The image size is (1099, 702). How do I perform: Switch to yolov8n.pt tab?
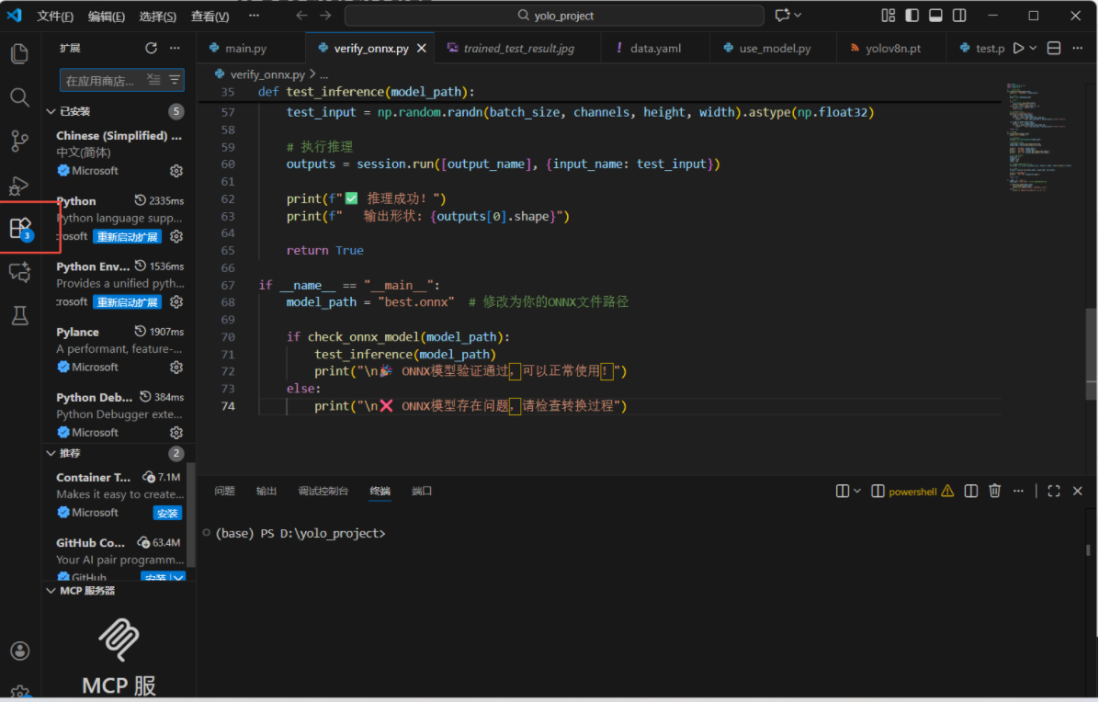tap(893, 49)
